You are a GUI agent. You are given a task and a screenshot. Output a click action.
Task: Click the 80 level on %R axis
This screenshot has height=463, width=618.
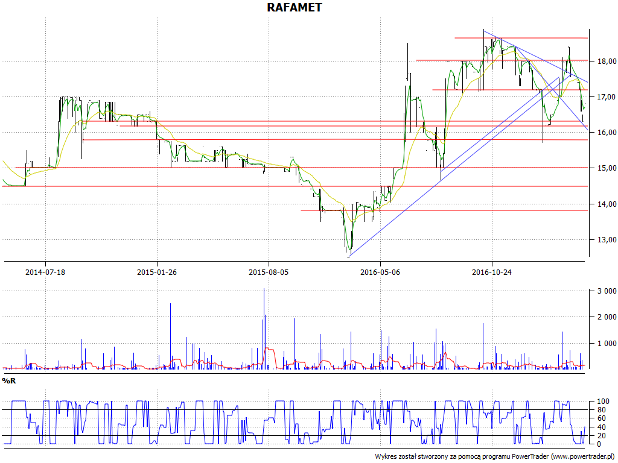602,410
